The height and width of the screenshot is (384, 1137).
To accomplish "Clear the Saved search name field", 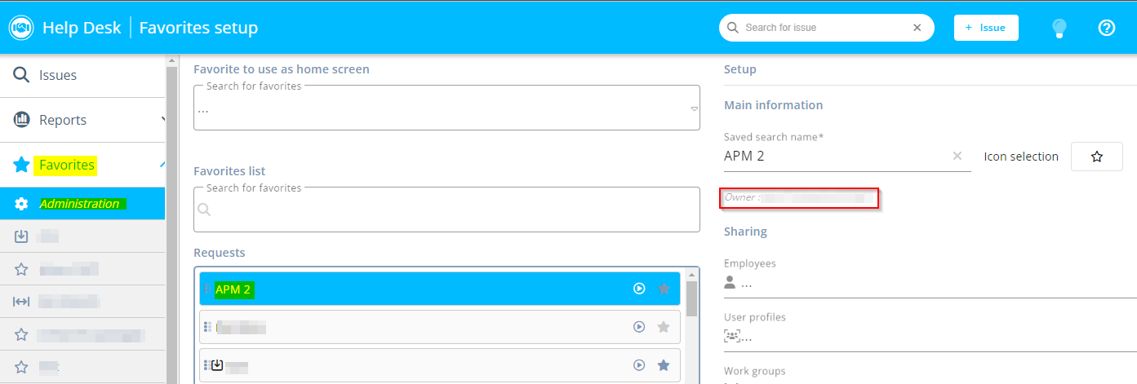I will pyautogui.click(x=957, y=156).
